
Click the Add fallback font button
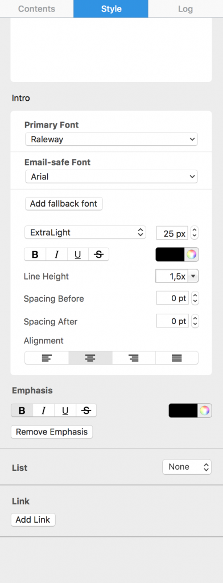[x=64, y=204]
